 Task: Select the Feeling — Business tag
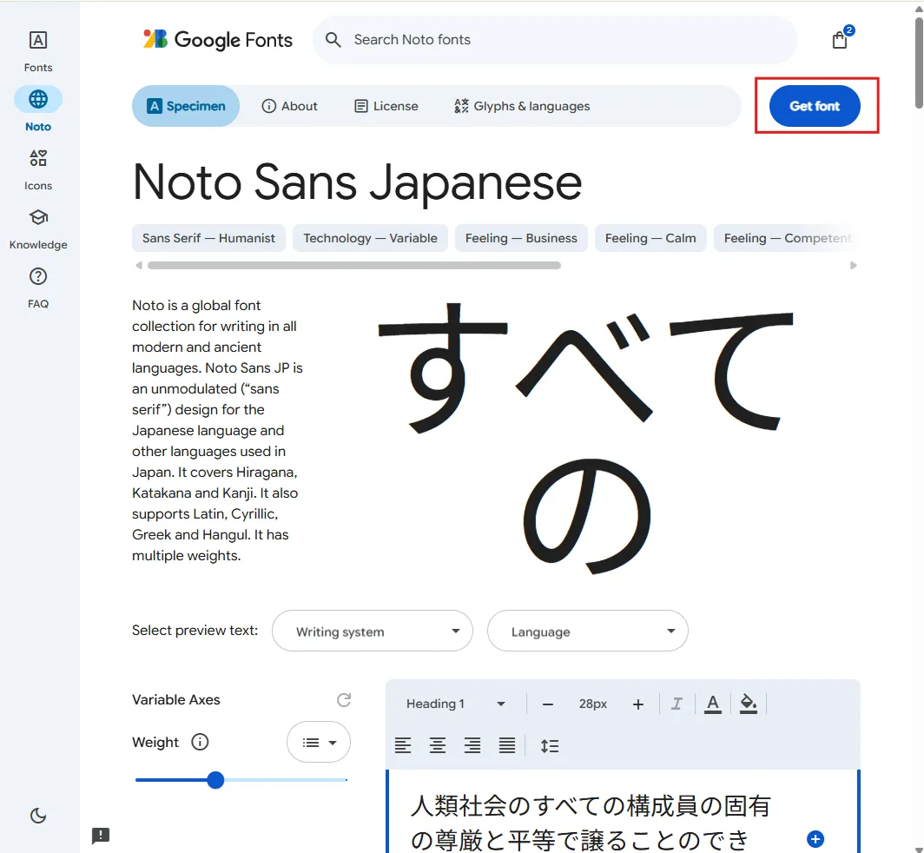click(521, 238)
